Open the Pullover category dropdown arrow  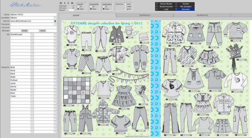tap(32, 80)
